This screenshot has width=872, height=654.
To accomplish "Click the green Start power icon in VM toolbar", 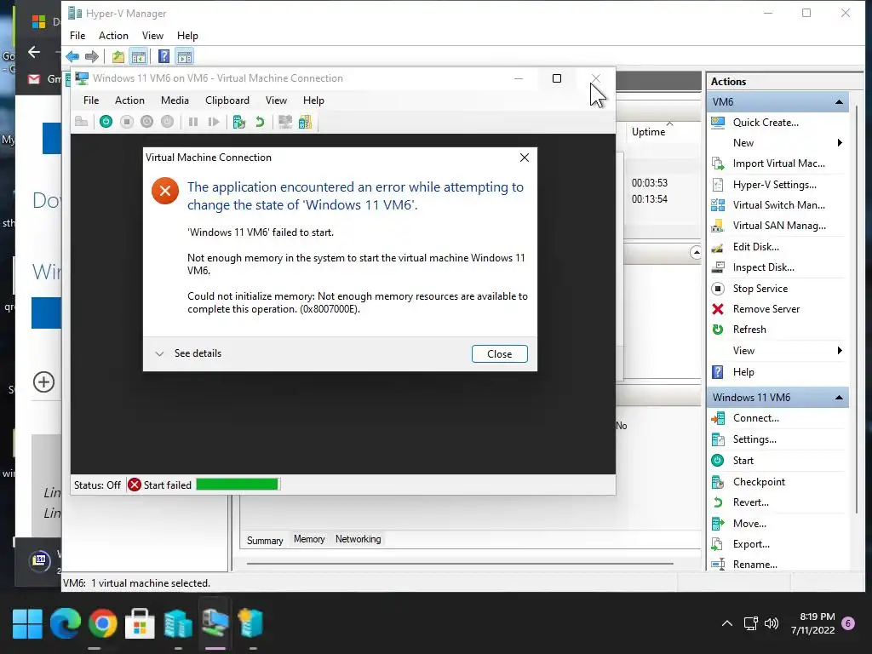I will (106, 122).
